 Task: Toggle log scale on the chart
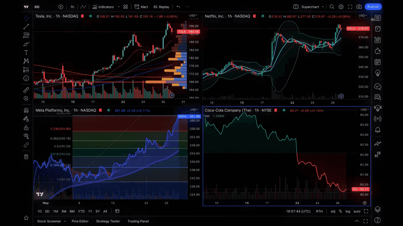(348, 211)
